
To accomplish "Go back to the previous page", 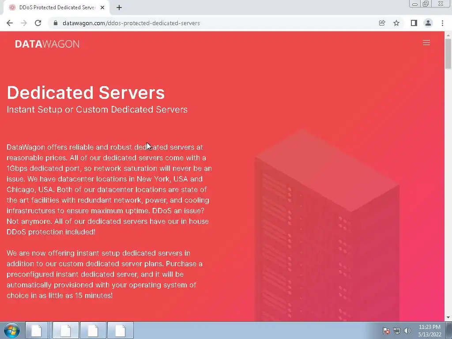I will (10, 23).
